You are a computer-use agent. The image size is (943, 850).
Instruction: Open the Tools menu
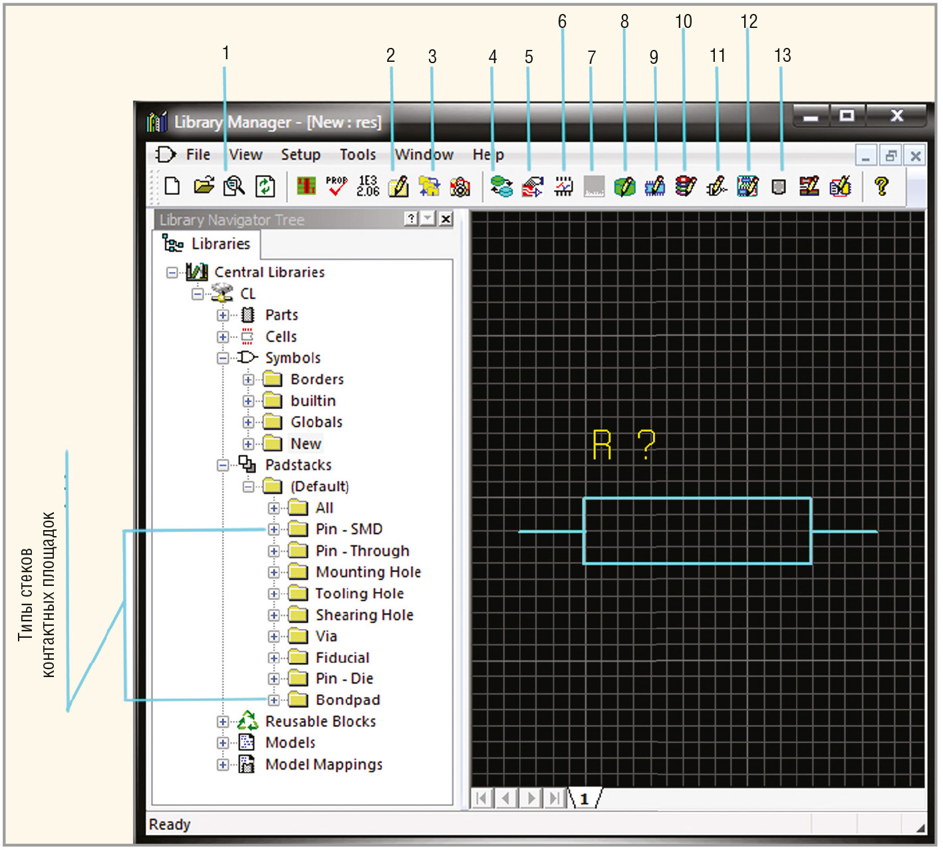pyautogui.click(x=358, y=155)
